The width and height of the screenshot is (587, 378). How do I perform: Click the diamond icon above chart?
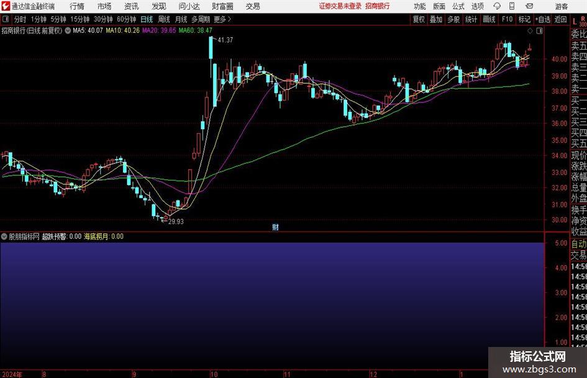530,31
